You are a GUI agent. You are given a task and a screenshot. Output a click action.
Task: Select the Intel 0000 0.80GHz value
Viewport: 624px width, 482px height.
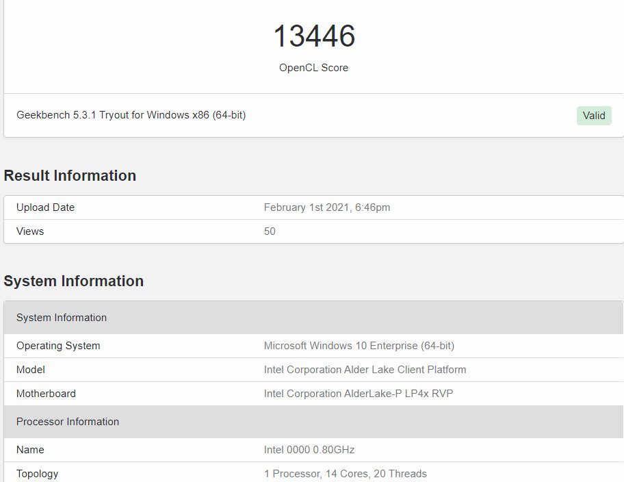(309, 450)
